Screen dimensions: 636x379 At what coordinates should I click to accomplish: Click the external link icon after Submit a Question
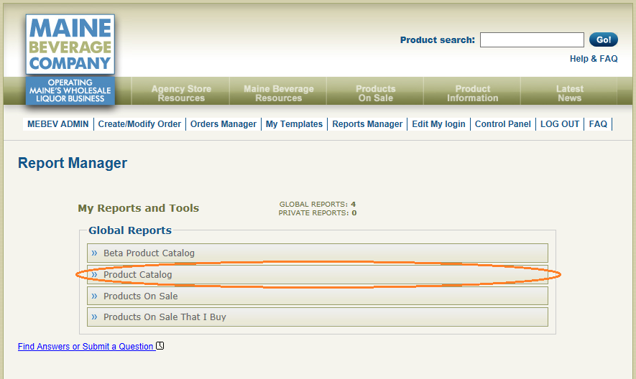160,346
